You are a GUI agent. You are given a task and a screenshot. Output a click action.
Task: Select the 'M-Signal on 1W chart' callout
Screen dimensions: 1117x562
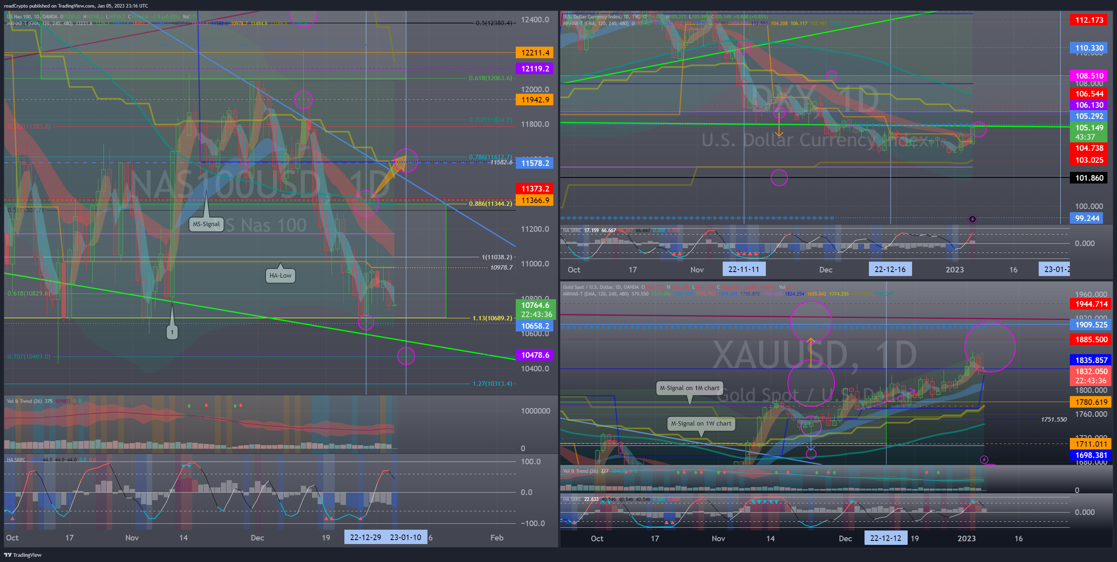coord(701,424)
